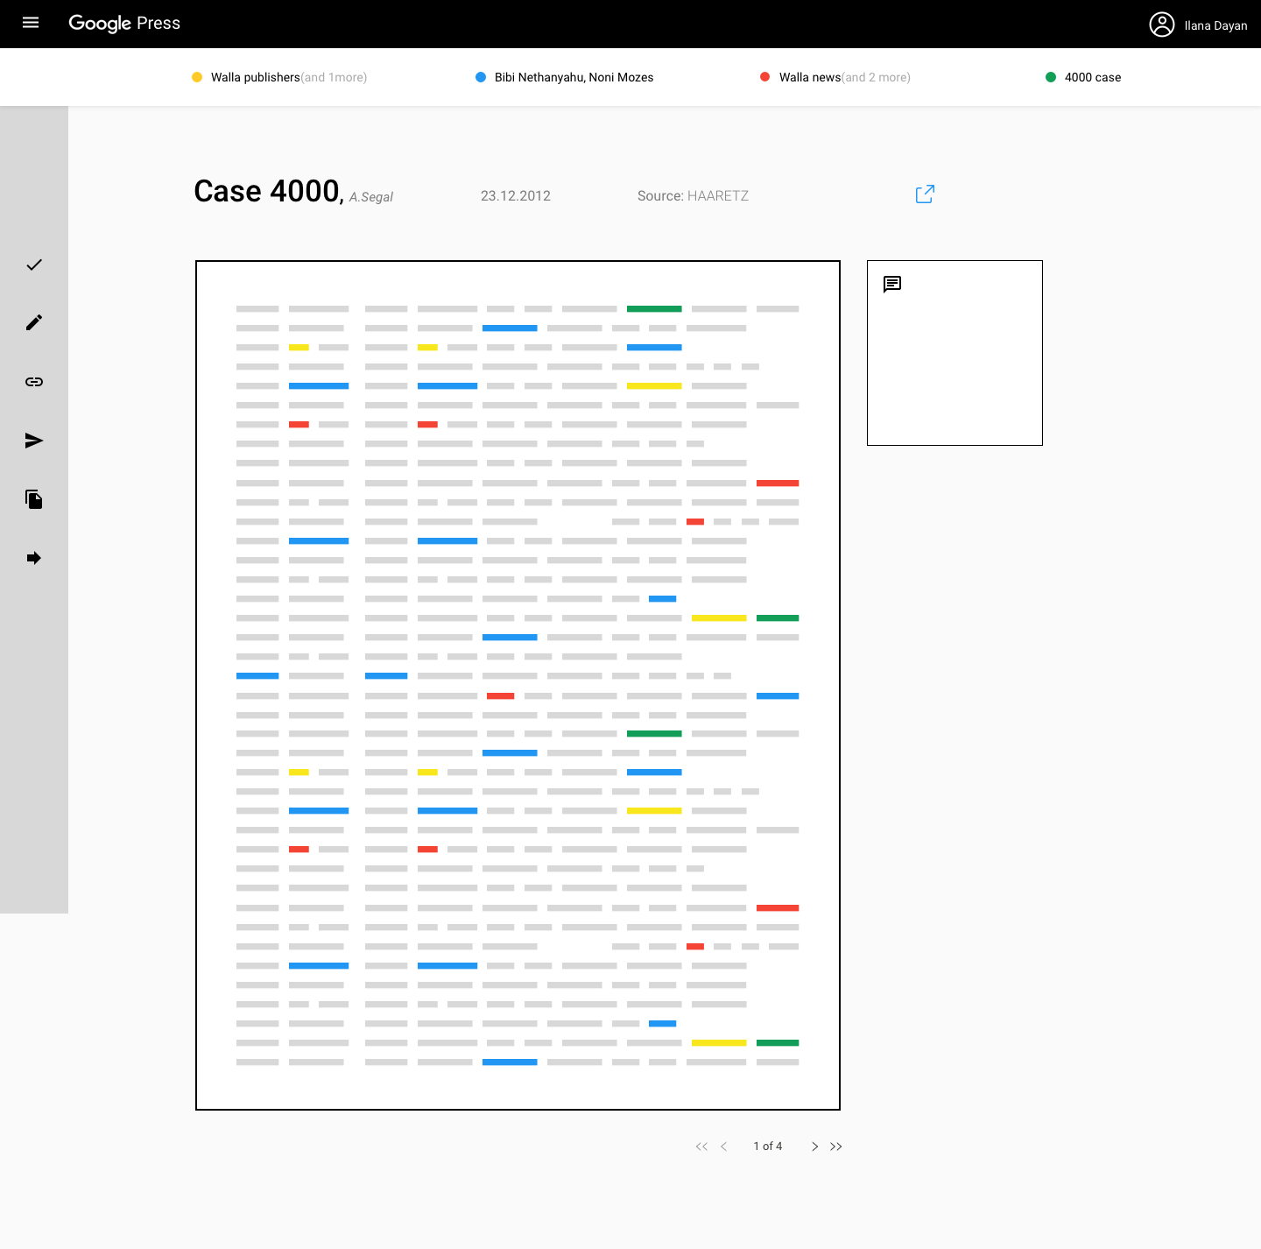Viewport: 1261px width, 1249px height.
Task: Jump to the last page
Action: click(836, 1147)
